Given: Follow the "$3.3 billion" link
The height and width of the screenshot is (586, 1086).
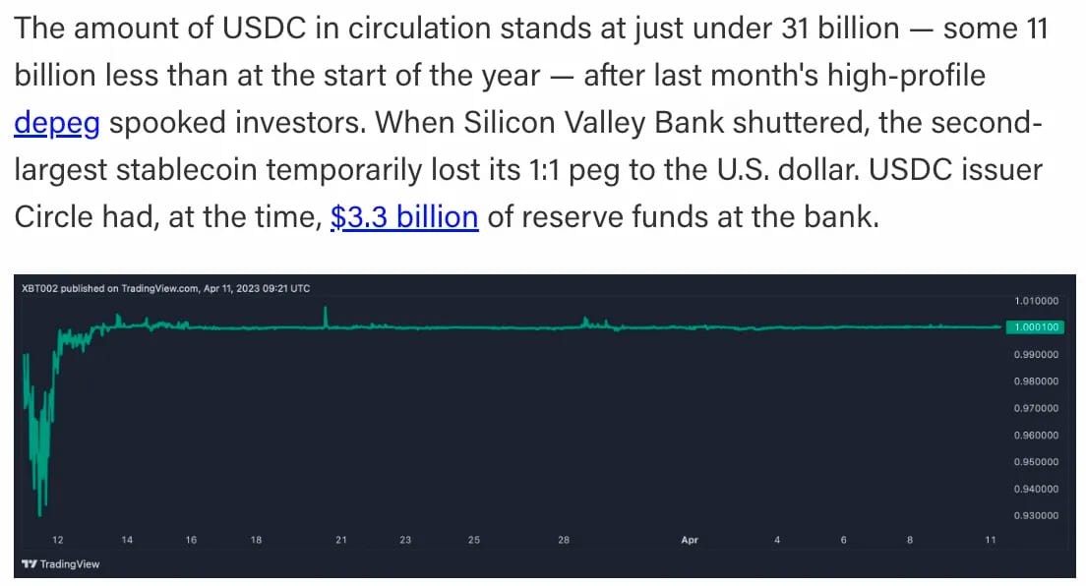Looking at the screenshot, I should [404, 217].
